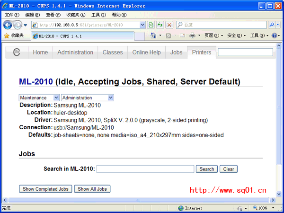Click the RSS feeds icon
Image resolution: width=284 pixels, height=213 pixels.
click(x=168, y=35)
